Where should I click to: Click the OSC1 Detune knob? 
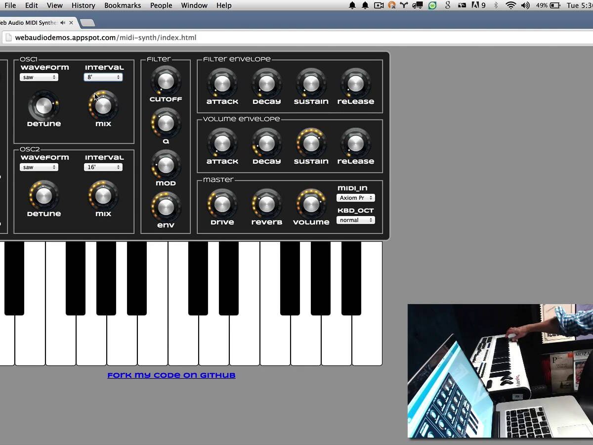click(44, 105)
